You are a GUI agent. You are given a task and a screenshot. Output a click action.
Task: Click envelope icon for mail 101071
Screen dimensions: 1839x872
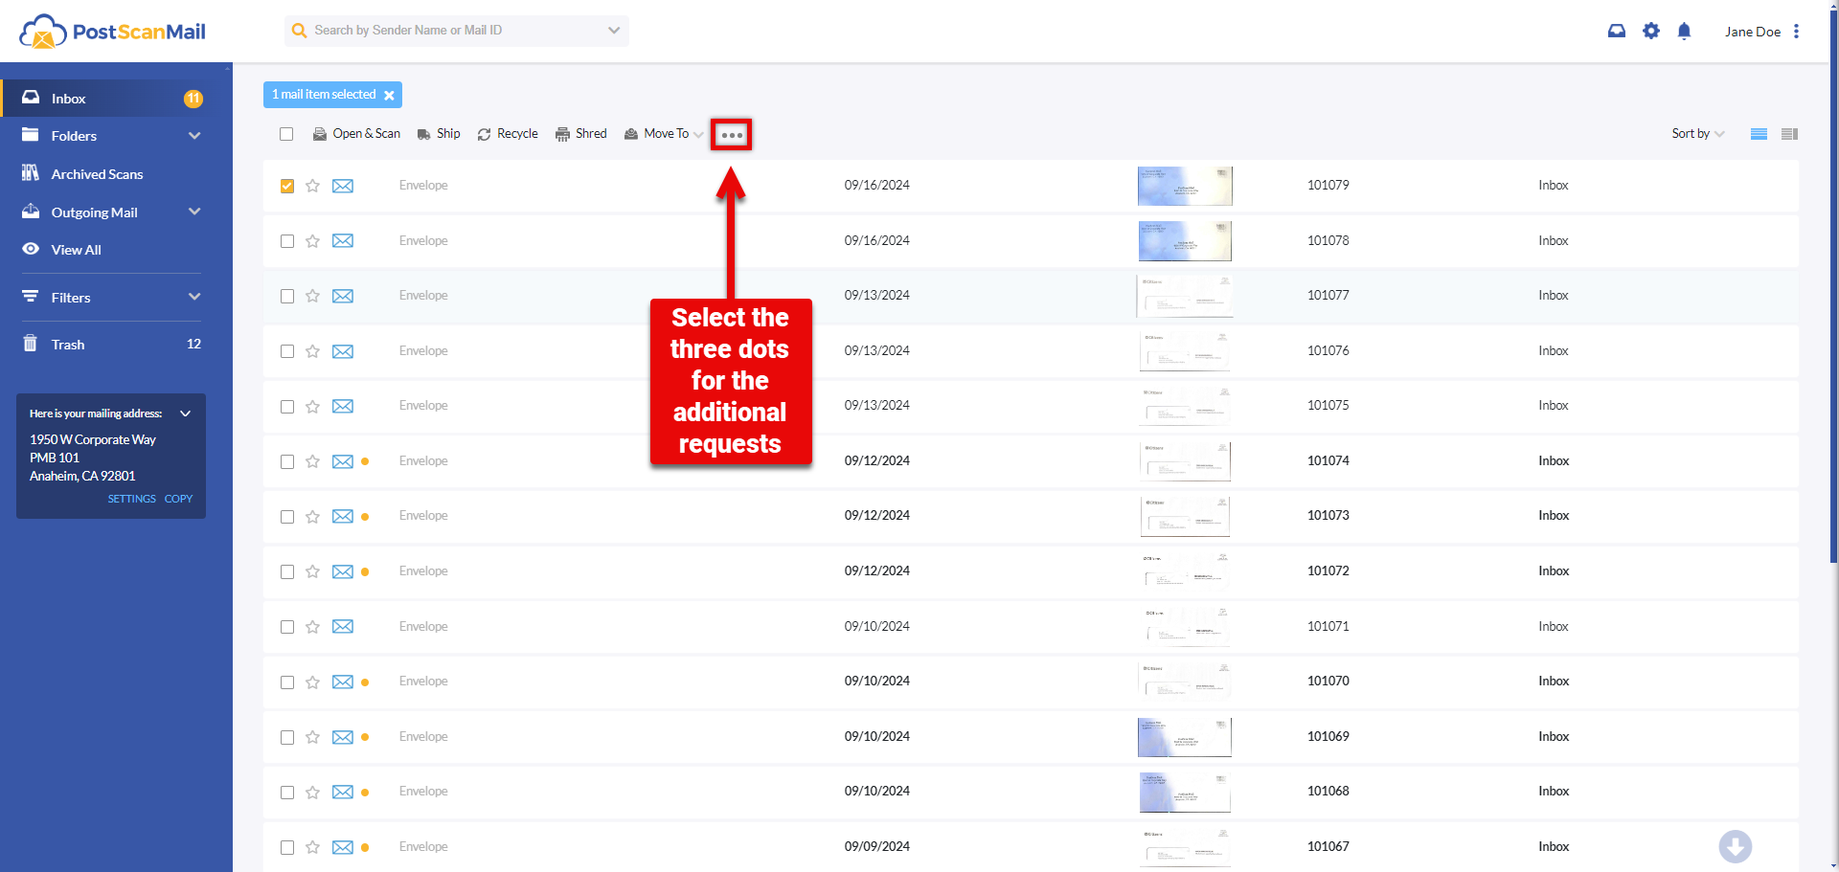[x=343, y=627]
